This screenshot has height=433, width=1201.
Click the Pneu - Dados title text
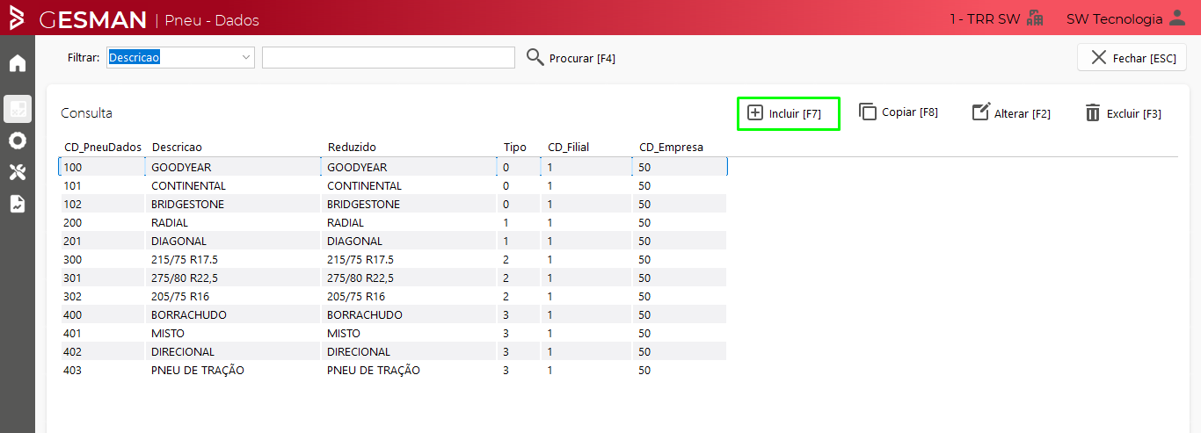pyautogui.click(x=212, y=19)
